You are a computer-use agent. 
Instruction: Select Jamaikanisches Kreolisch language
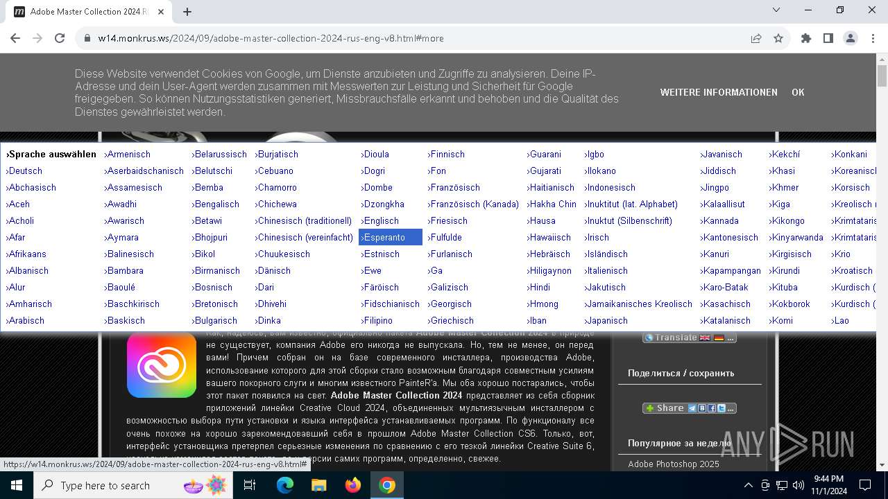coord(638,304)
